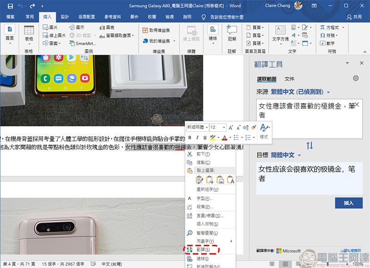Select 文件 tab in translator pane
The height and width of the screenshot is (268, 370).
pos(290,79)
